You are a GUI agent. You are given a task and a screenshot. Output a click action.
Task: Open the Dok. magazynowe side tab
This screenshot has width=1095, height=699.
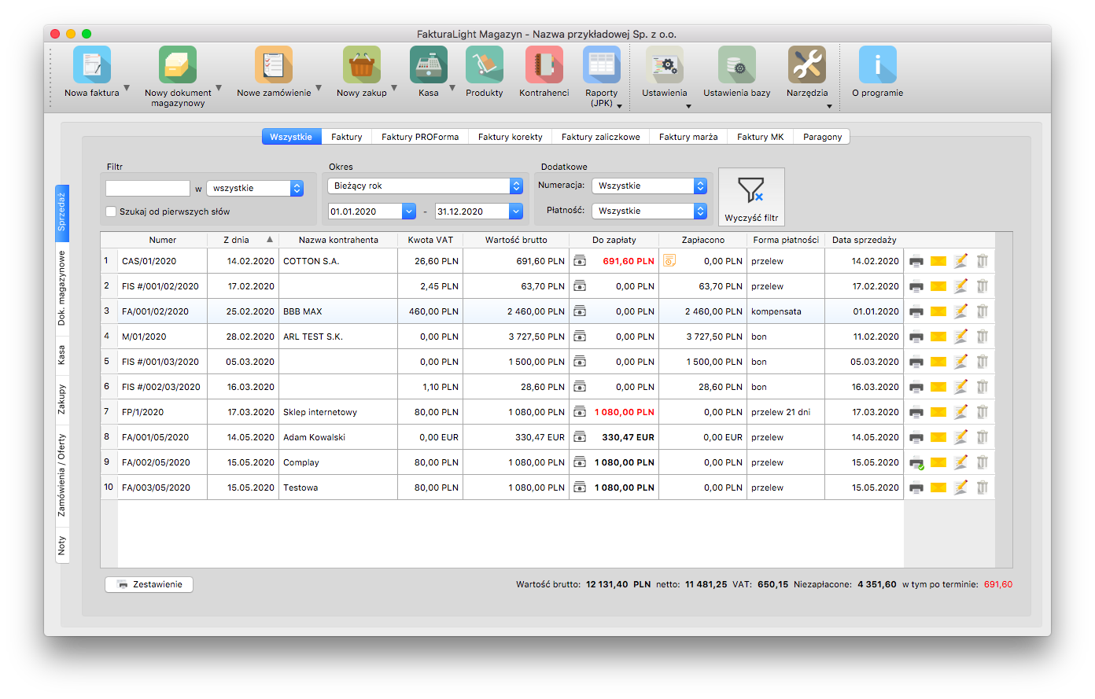tap(62, 288)
